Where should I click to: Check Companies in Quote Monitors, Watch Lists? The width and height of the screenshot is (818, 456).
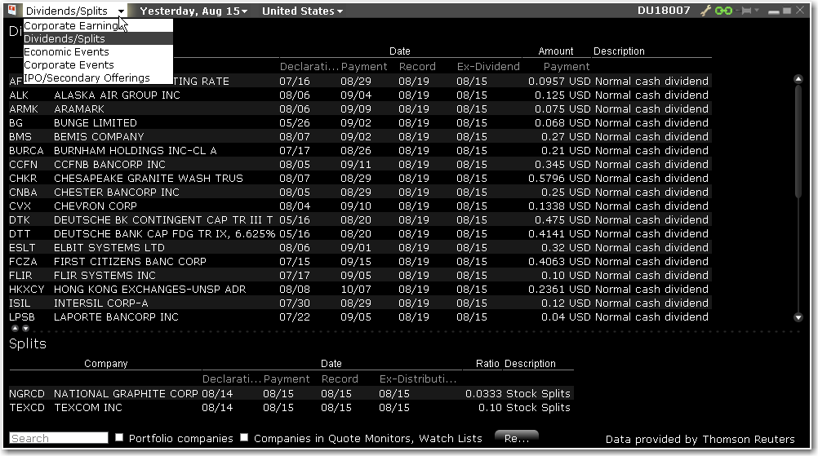[x=244, y=438]
